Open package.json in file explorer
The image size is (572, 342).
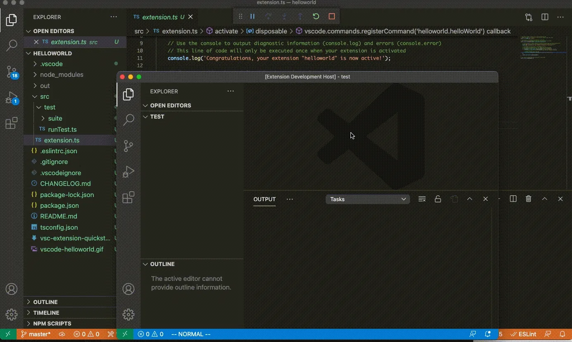[x=59, y=205]
